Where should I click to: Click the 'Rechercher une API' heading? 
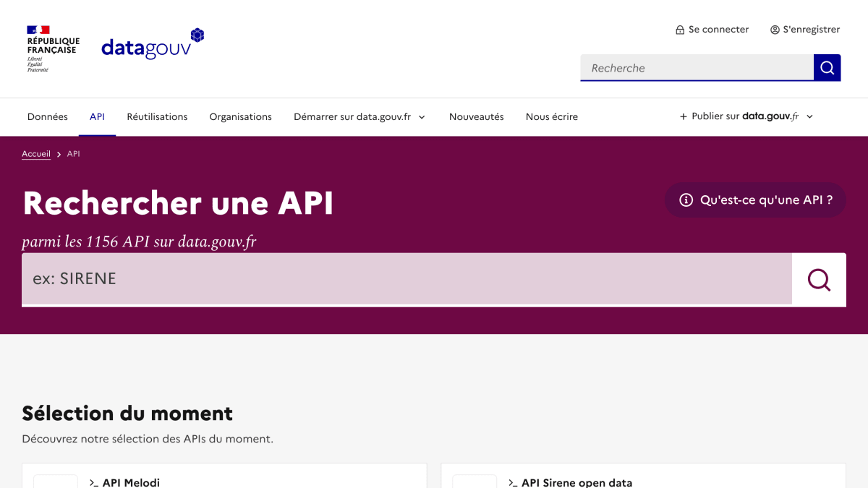tap(178, 203)
